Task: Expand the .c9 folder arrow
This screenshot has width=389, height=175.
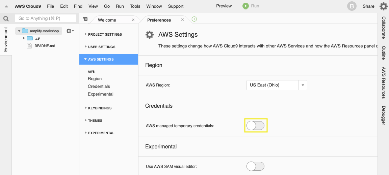Action: pyautogui.click(x=24, y=38)
